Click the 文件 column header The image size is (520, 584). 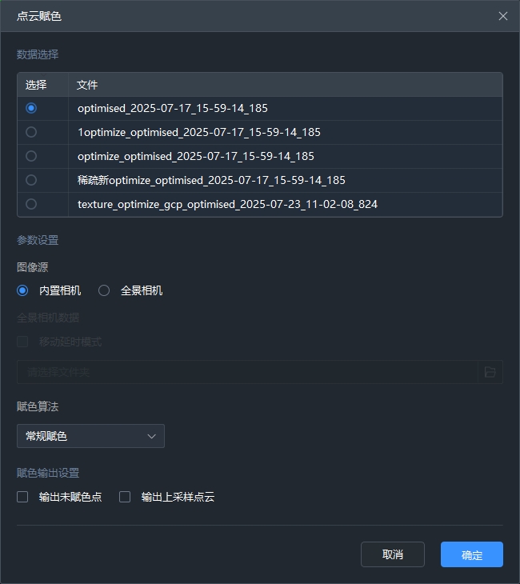87,85
